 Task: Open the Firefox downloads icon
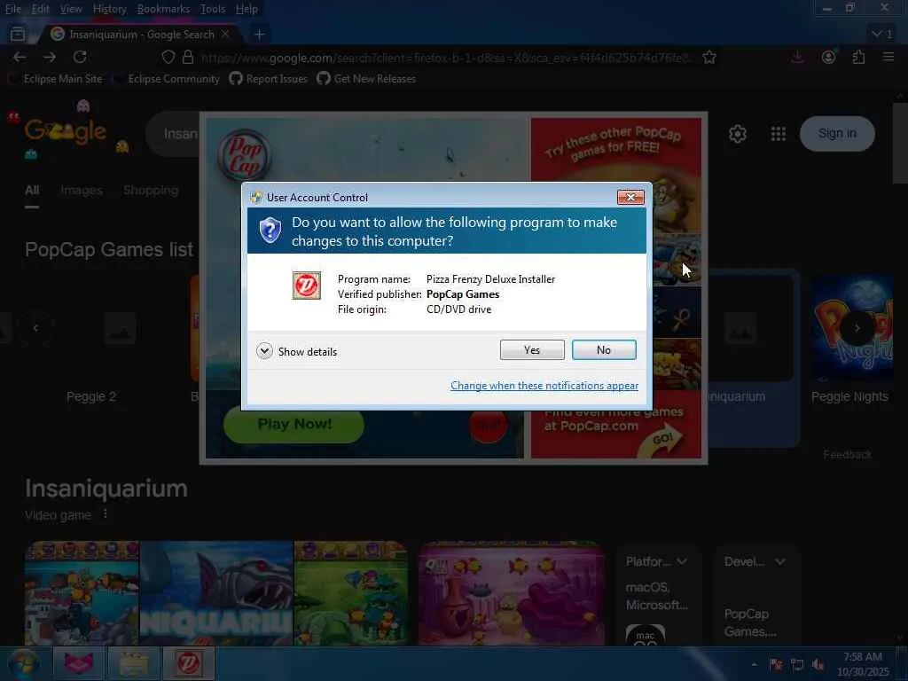point(797,57)
